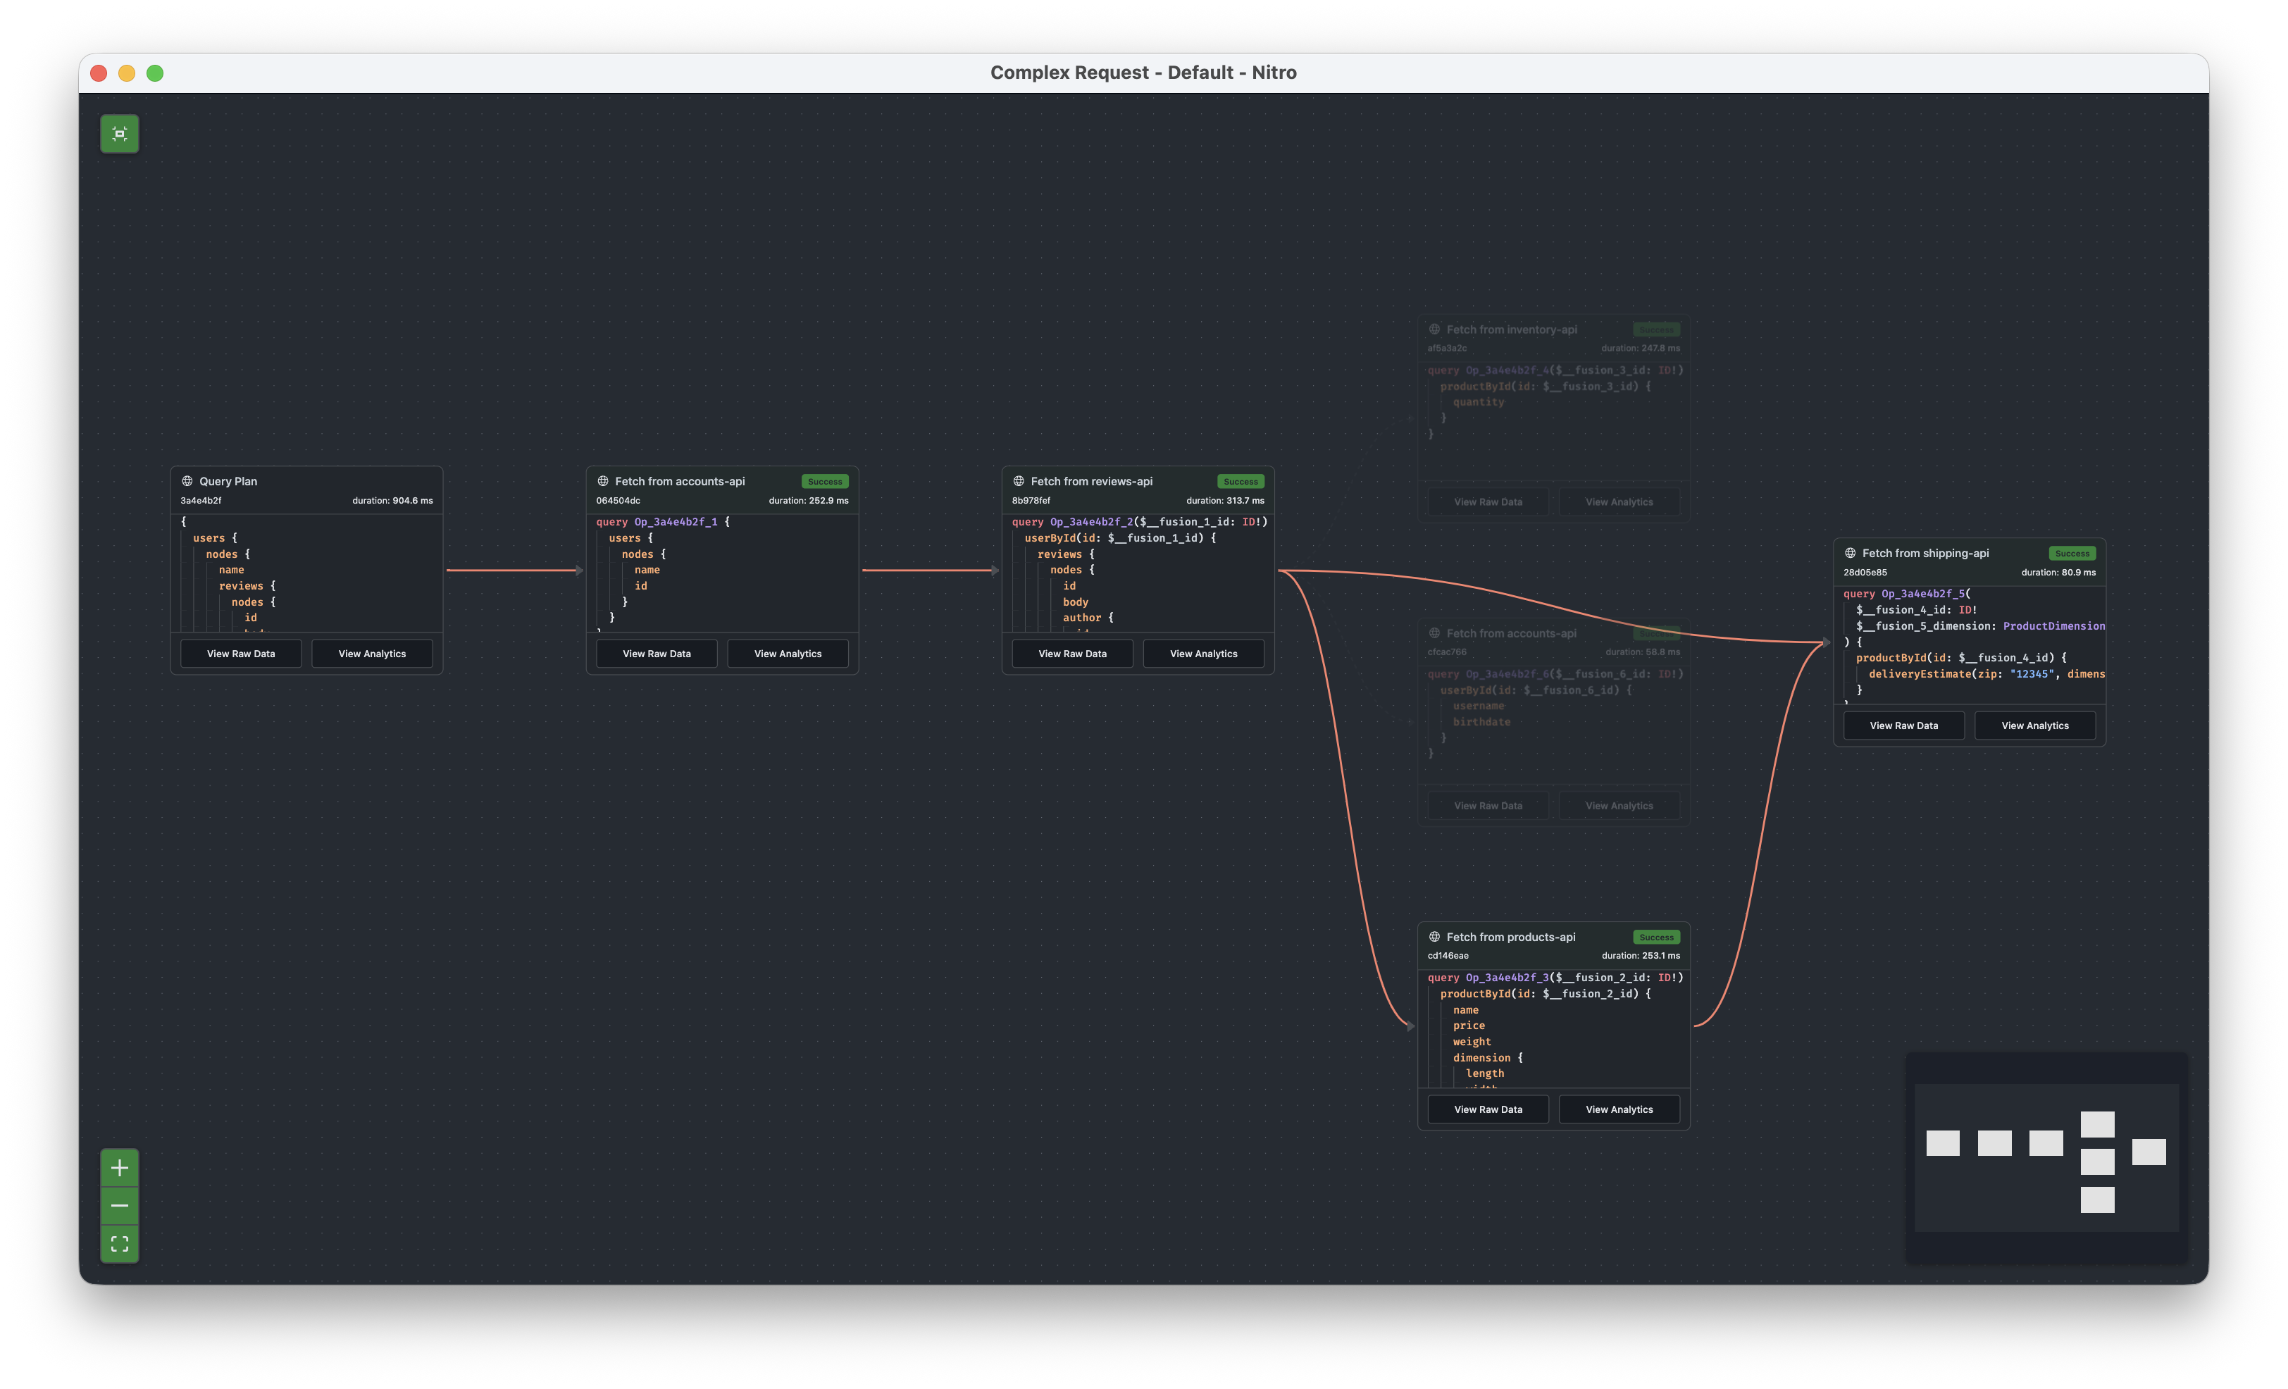Select Fetch from products-api title
The image size is (2288, 1389).
pos(1511,937)
